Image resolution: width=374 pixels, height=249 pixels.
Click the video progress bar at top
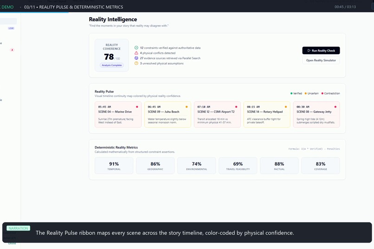[x=187, y=13]
